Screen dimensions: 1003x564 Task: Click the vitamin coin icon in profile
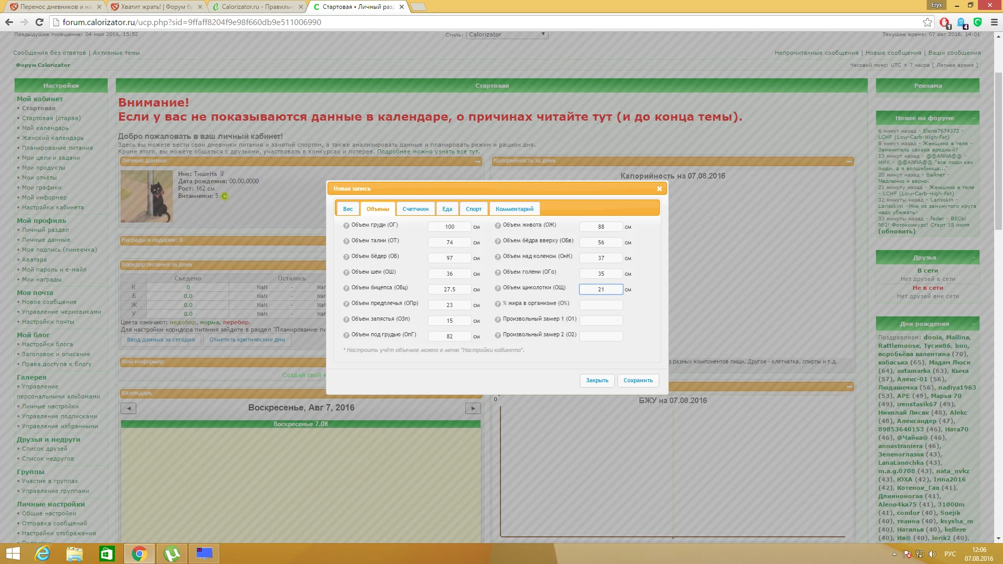point(225,196)
